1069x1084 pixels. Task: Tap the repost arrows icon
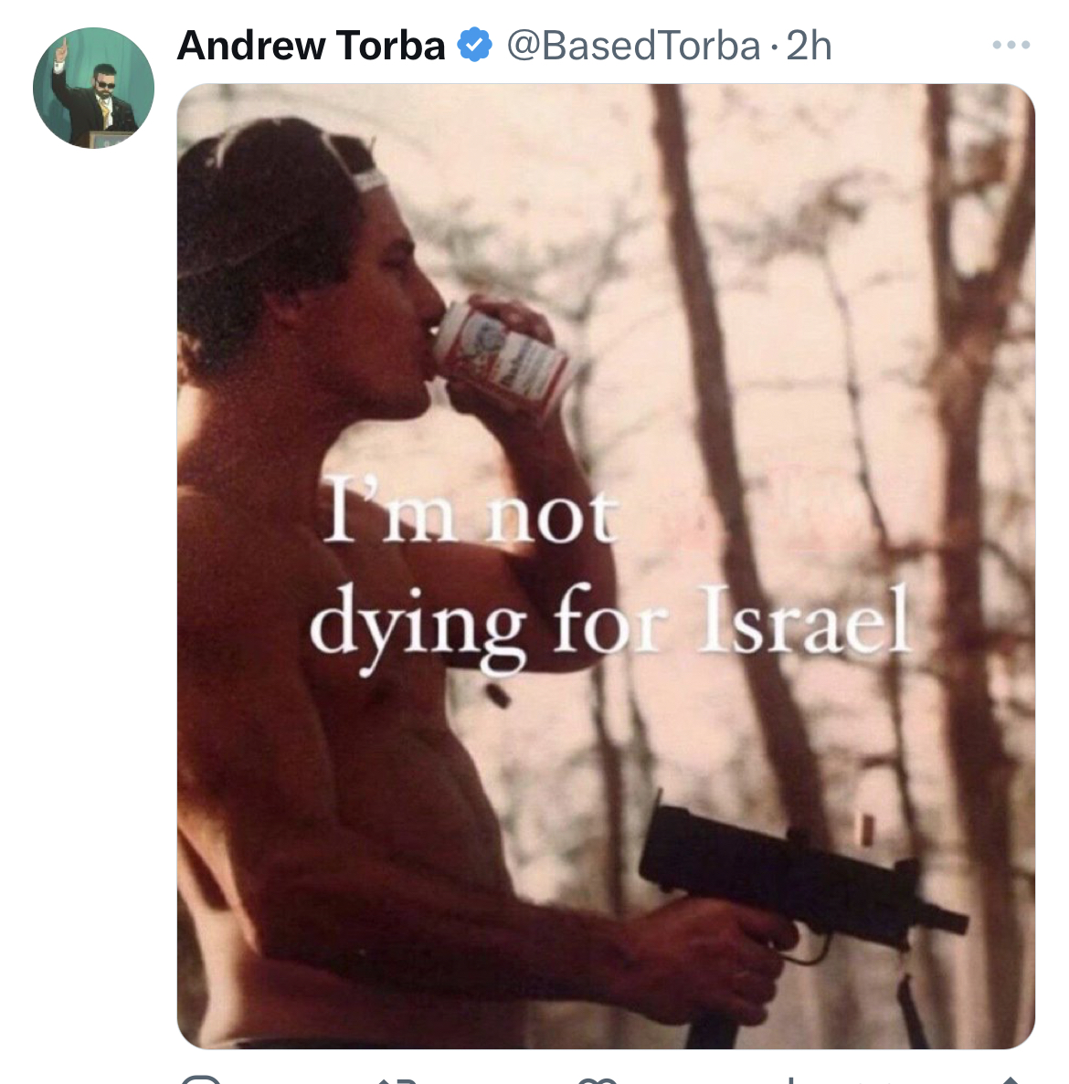coord(398,1079)
